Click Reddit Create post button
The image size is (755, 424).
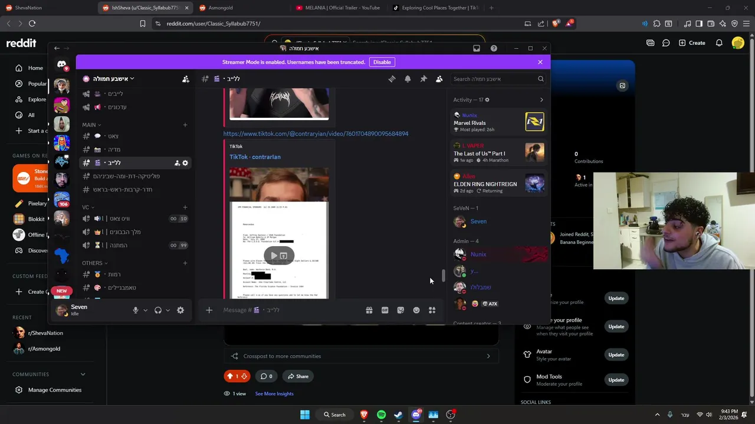(x=692, y=43)
